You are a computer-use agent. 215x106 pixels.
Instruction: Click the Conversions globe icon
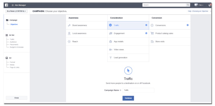pyautogui.click(x=152, y=25)
